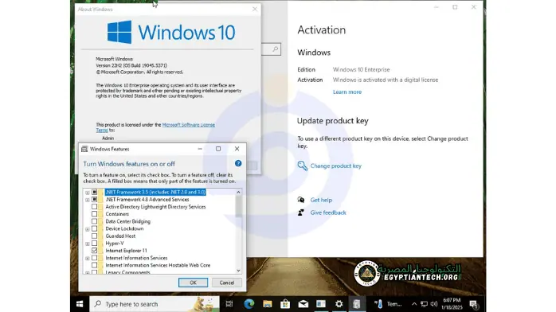Select the Internet Explorer 11 label
This screenshot has width=556, height=312.
(x=126, y=251)
